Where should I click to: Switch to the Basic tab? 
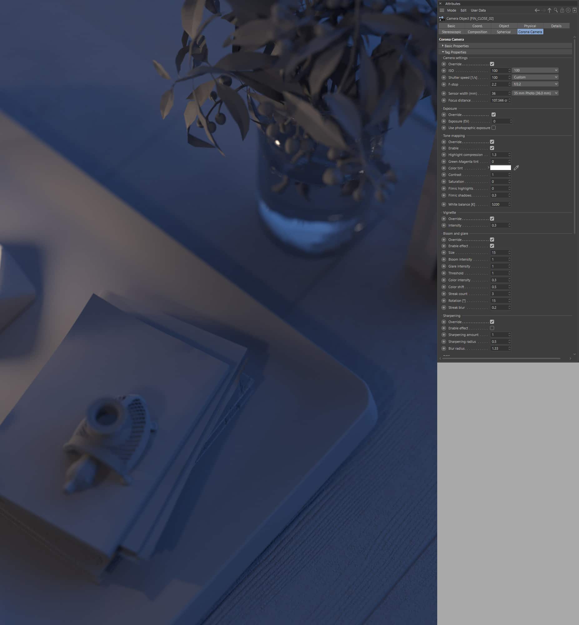452,26
